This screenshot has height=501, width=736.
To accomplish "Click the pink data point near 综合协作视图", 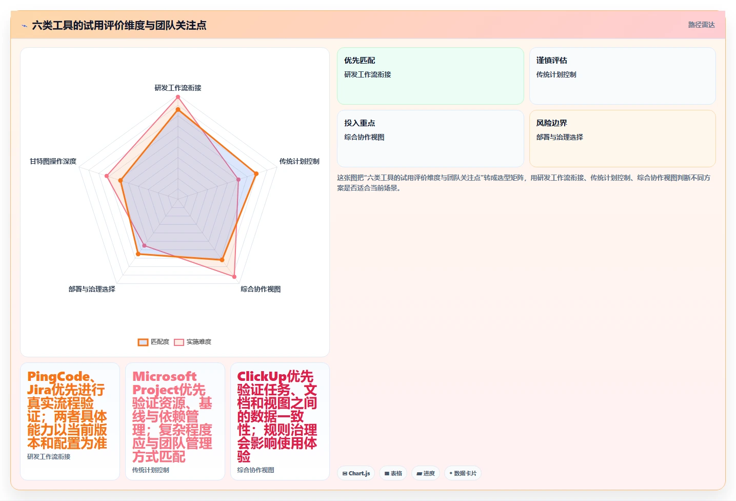I will click(x=234, y=277).
